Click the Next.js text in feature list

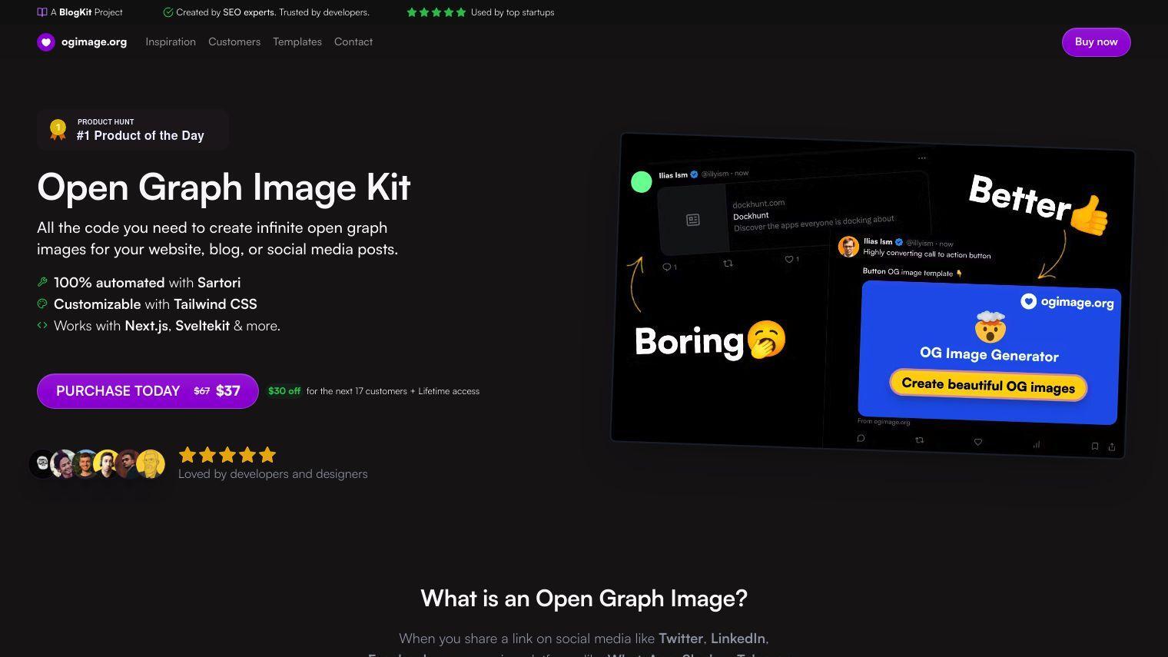point(147,326)
